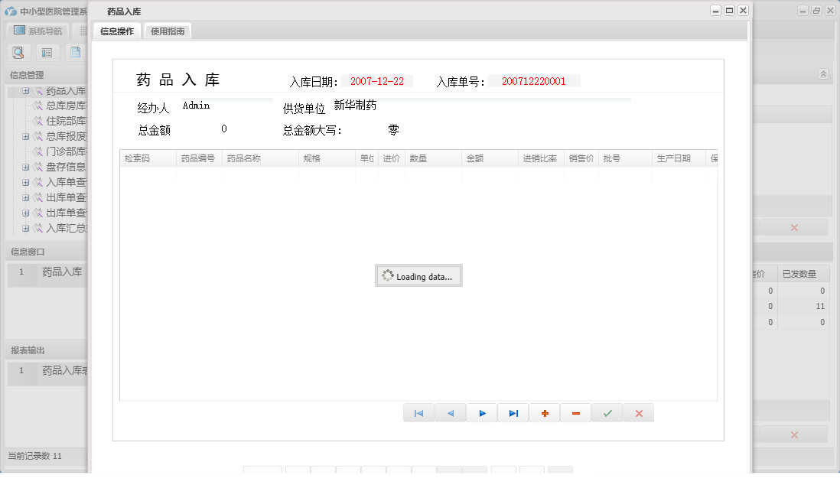Delete current row with minus icon
Image resolution: width=840 pixels, height=501 pixels.
575,412
